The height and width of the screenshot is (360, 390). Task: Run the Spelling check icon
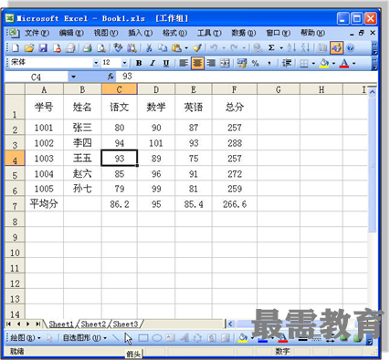[x=118, y=47]
